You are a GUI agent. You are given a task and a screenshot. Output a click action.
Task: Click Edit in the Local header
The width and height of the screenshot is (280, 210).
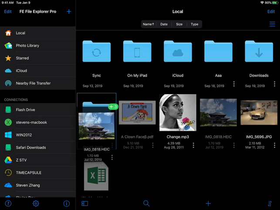(x=271, y=12)
